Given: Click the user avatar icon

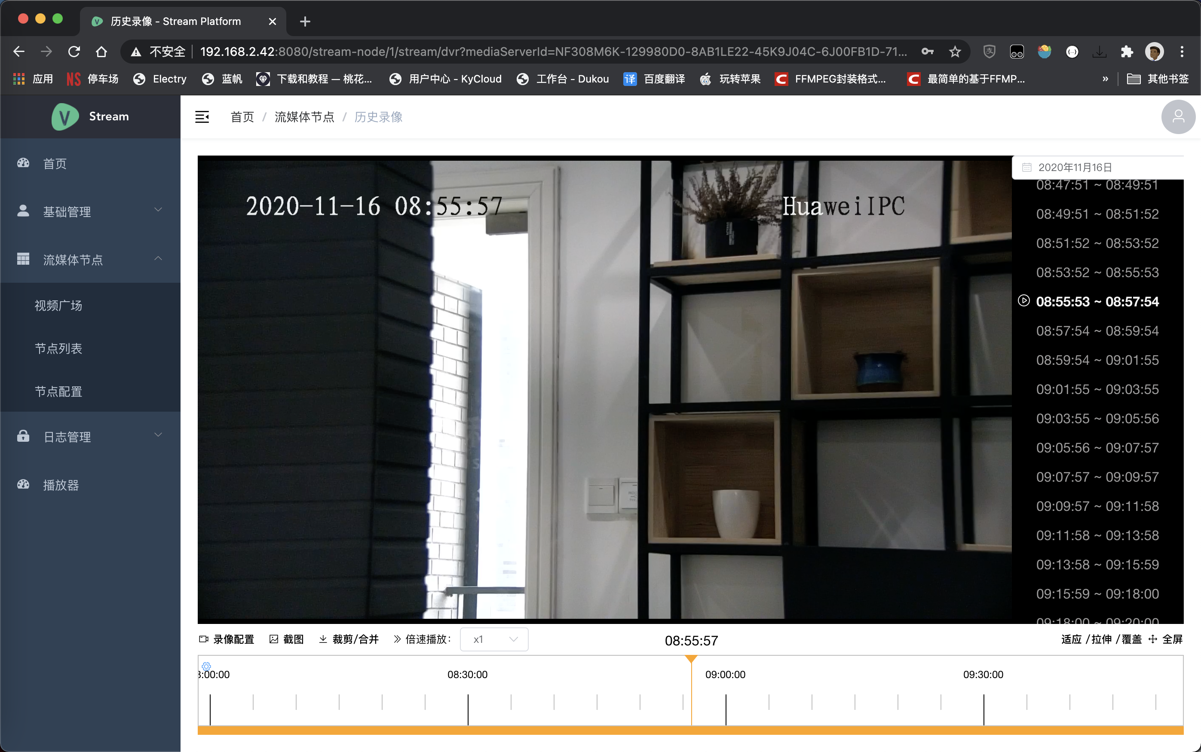Looking at the screenshot, I should coord(1178,117).
